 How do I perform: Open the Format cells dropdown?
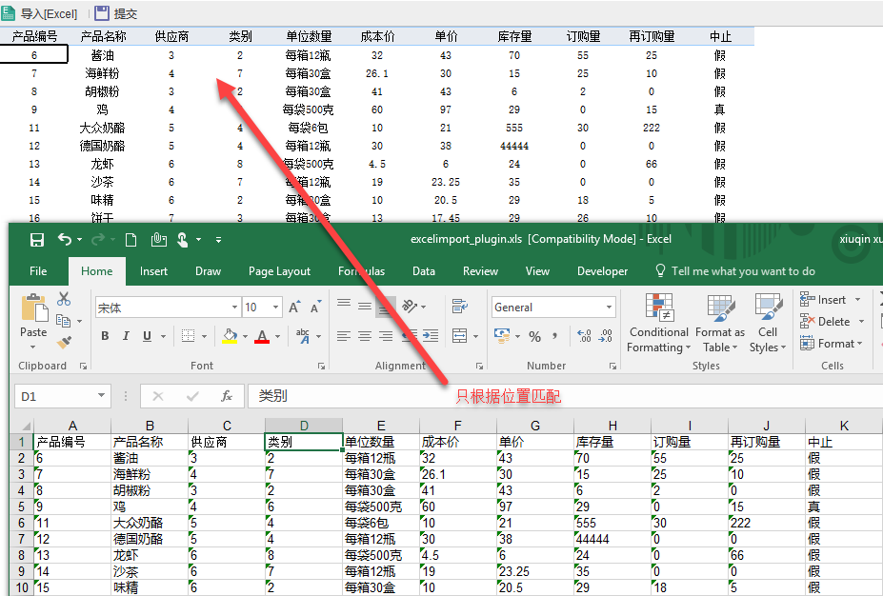(832, 344)
